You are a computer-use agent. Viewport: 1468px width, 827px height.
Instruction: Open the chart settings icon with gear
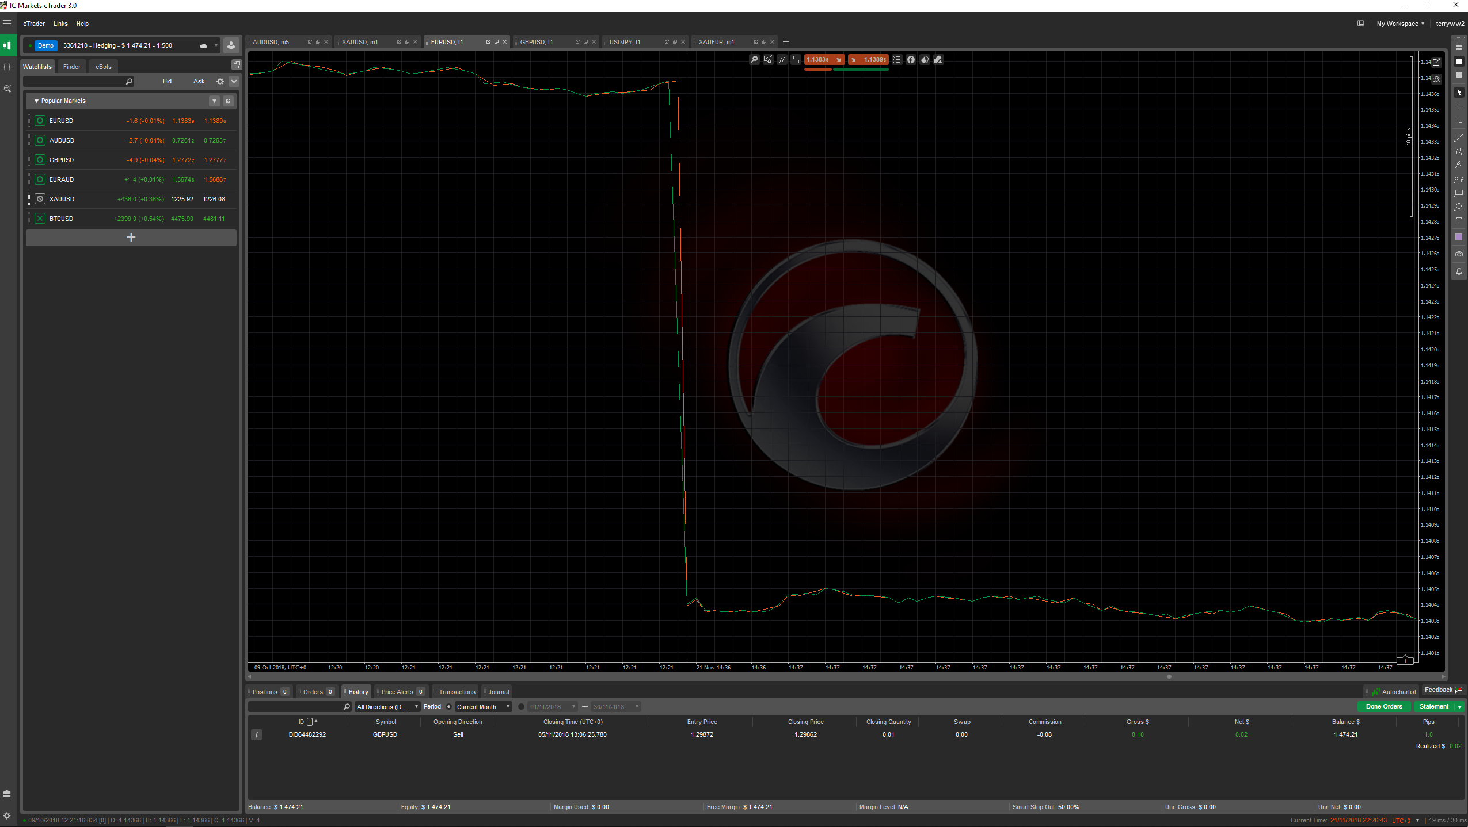pos(768,60)
